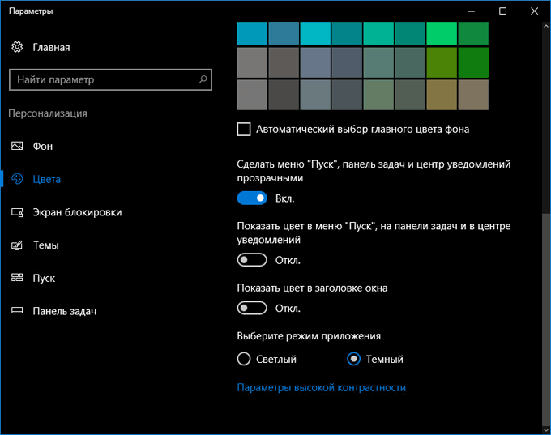Select the Темный app mode radio button

coord(353,359)
